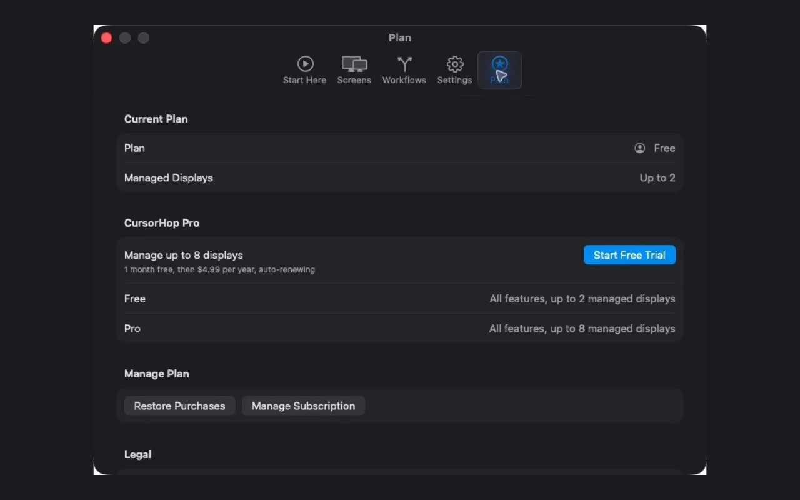Click the account icon beside Free
The width and height of the screenshot is (800, 500).
(639, 148)
